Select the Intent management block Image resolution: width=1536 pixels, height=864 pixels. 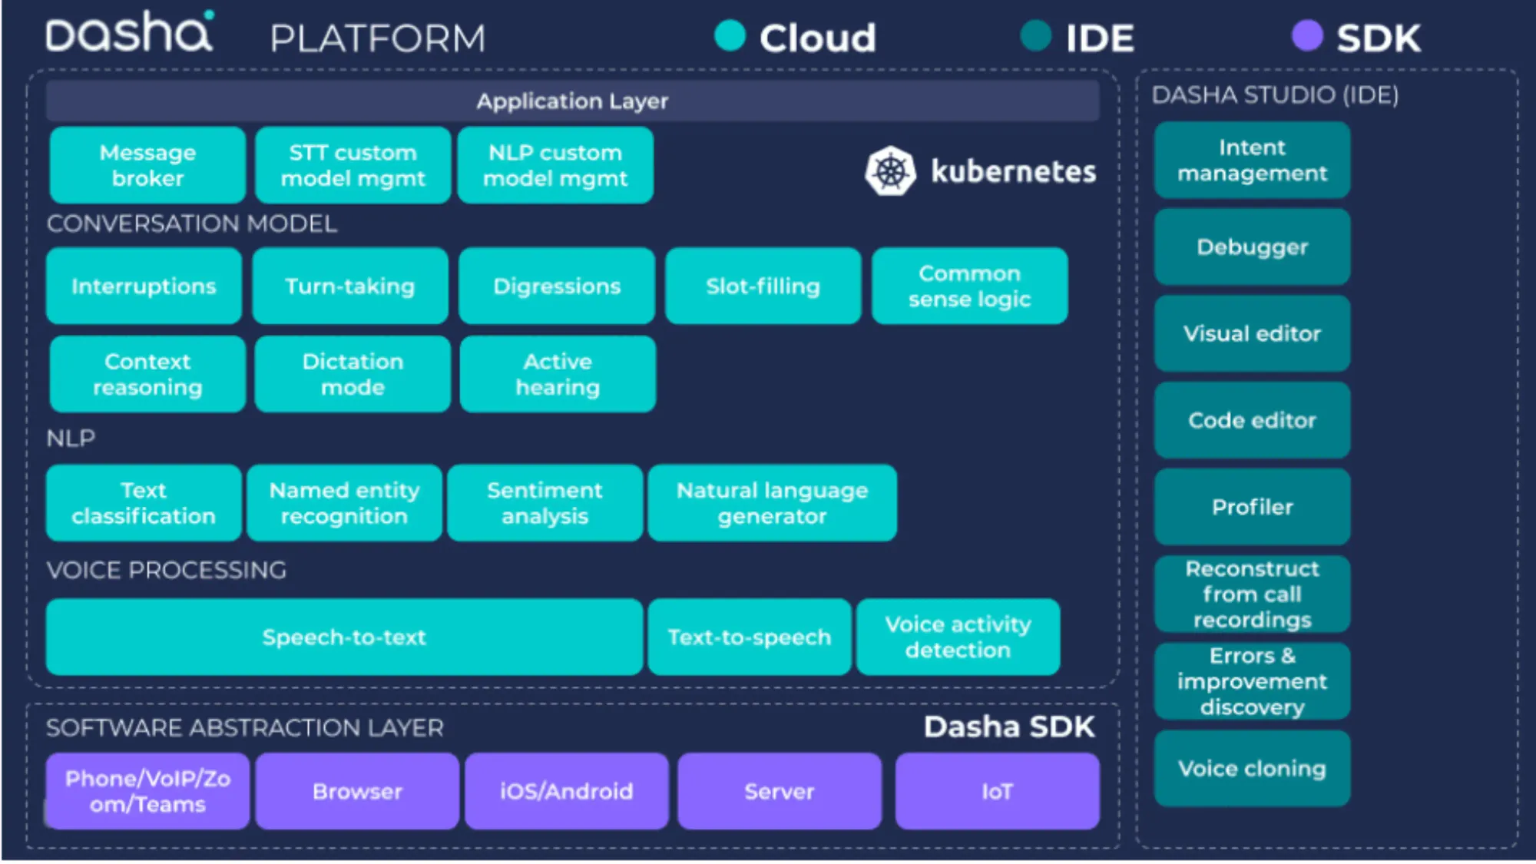(x=1252, y=160)
